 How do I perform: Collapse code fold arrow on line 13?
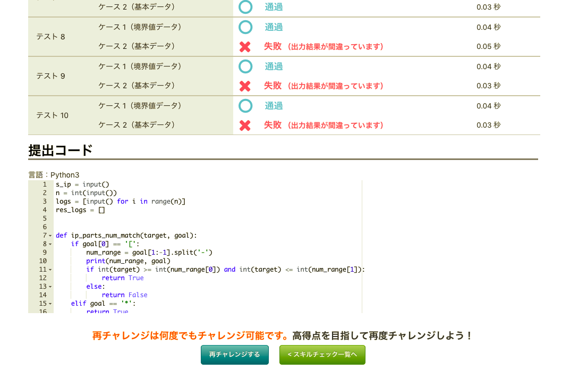click(50, 287)
